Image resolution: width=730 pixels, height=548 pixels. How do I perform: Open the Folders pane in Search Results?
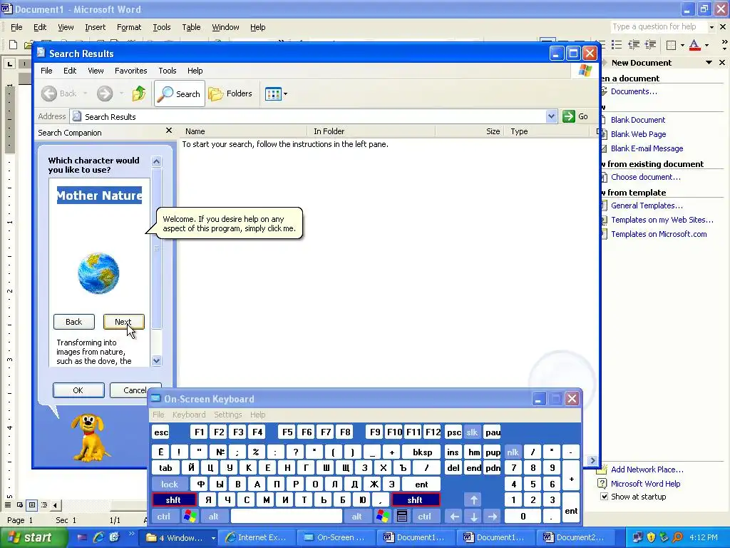230,93
